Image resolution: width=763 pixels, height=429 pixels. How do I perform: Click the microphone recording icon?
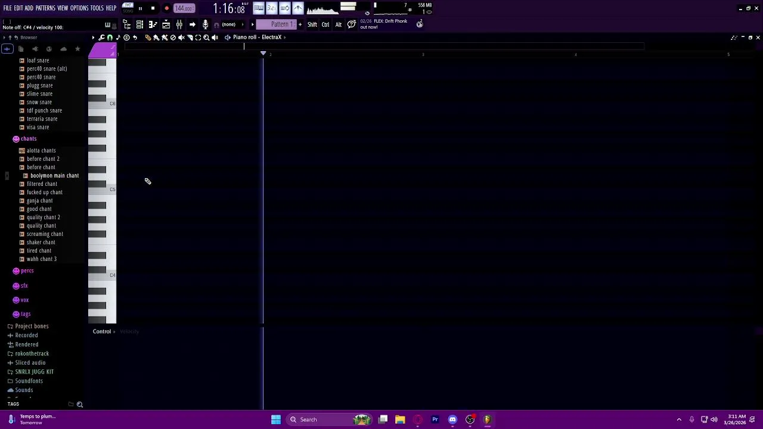click(x=205, y=24)
